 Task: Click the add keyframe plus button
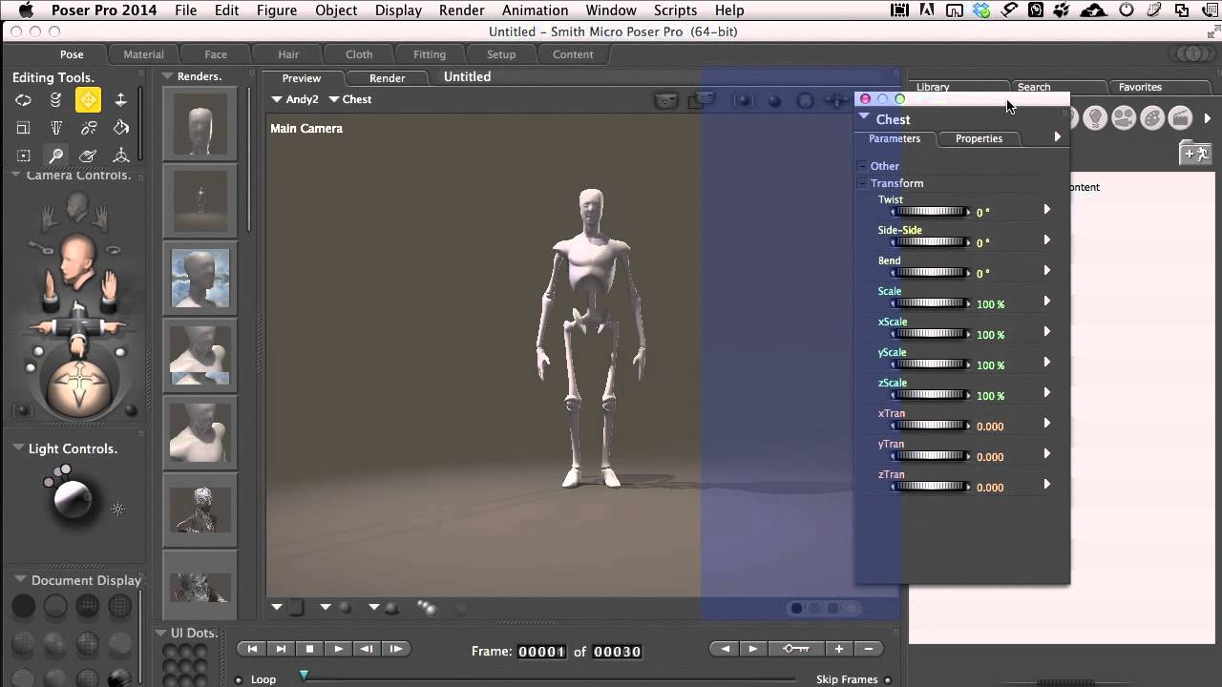839,649
